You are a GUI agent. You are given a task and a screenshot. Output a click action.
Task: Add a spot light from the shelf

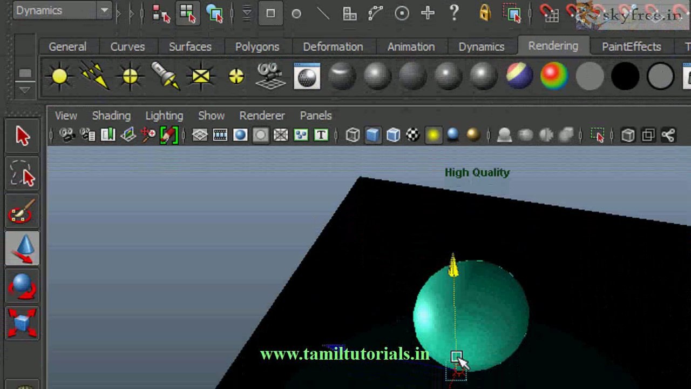[x=165, y=76]
